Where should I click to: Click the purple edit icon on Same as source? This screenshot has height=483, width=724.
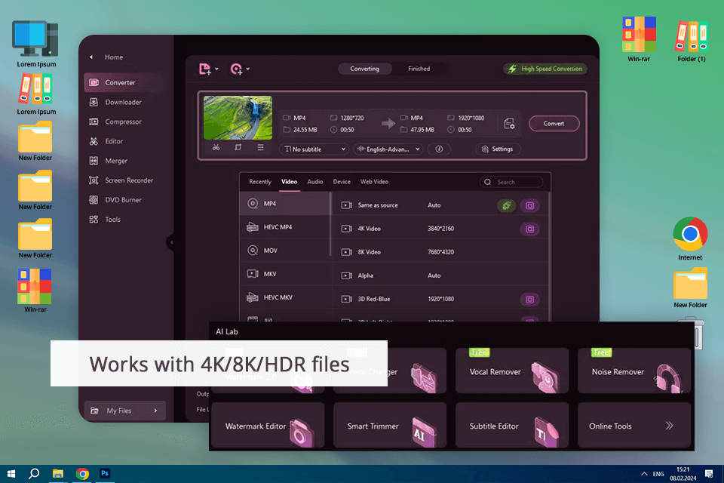529,206
